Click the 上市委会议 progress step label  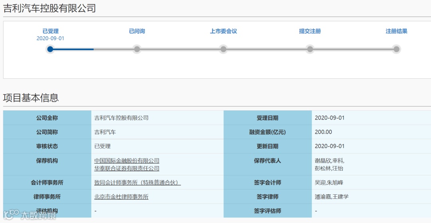click(223, 31)
